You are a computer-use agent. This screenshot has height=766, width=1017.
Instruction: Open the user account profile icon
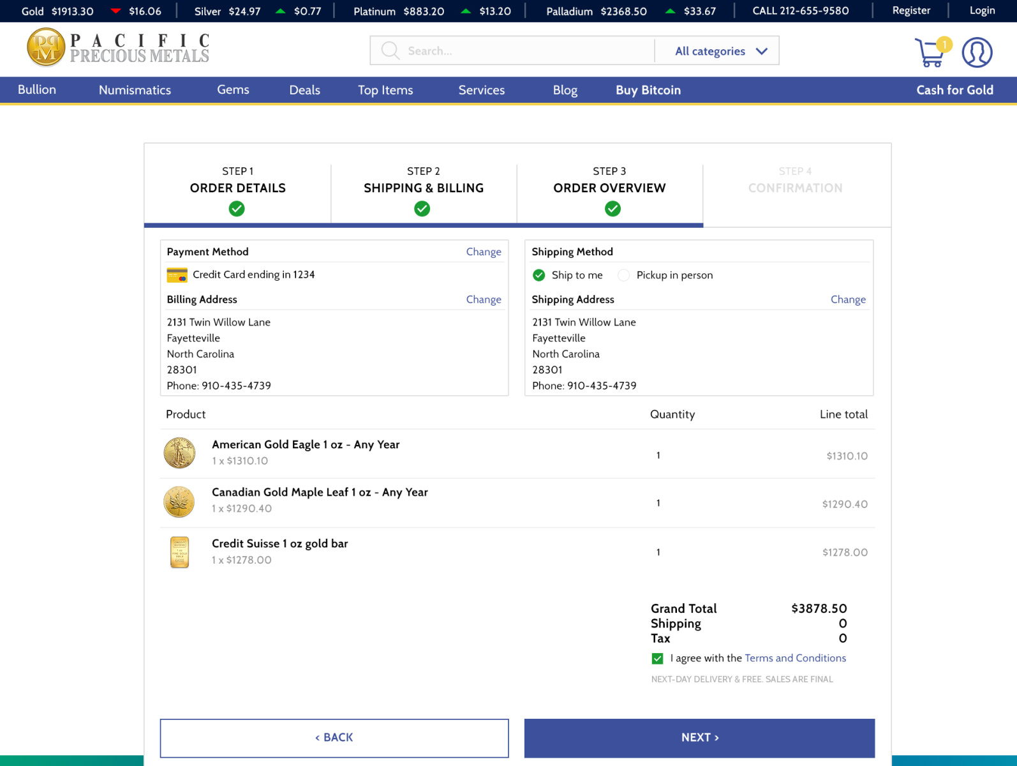tap(977, 52)
